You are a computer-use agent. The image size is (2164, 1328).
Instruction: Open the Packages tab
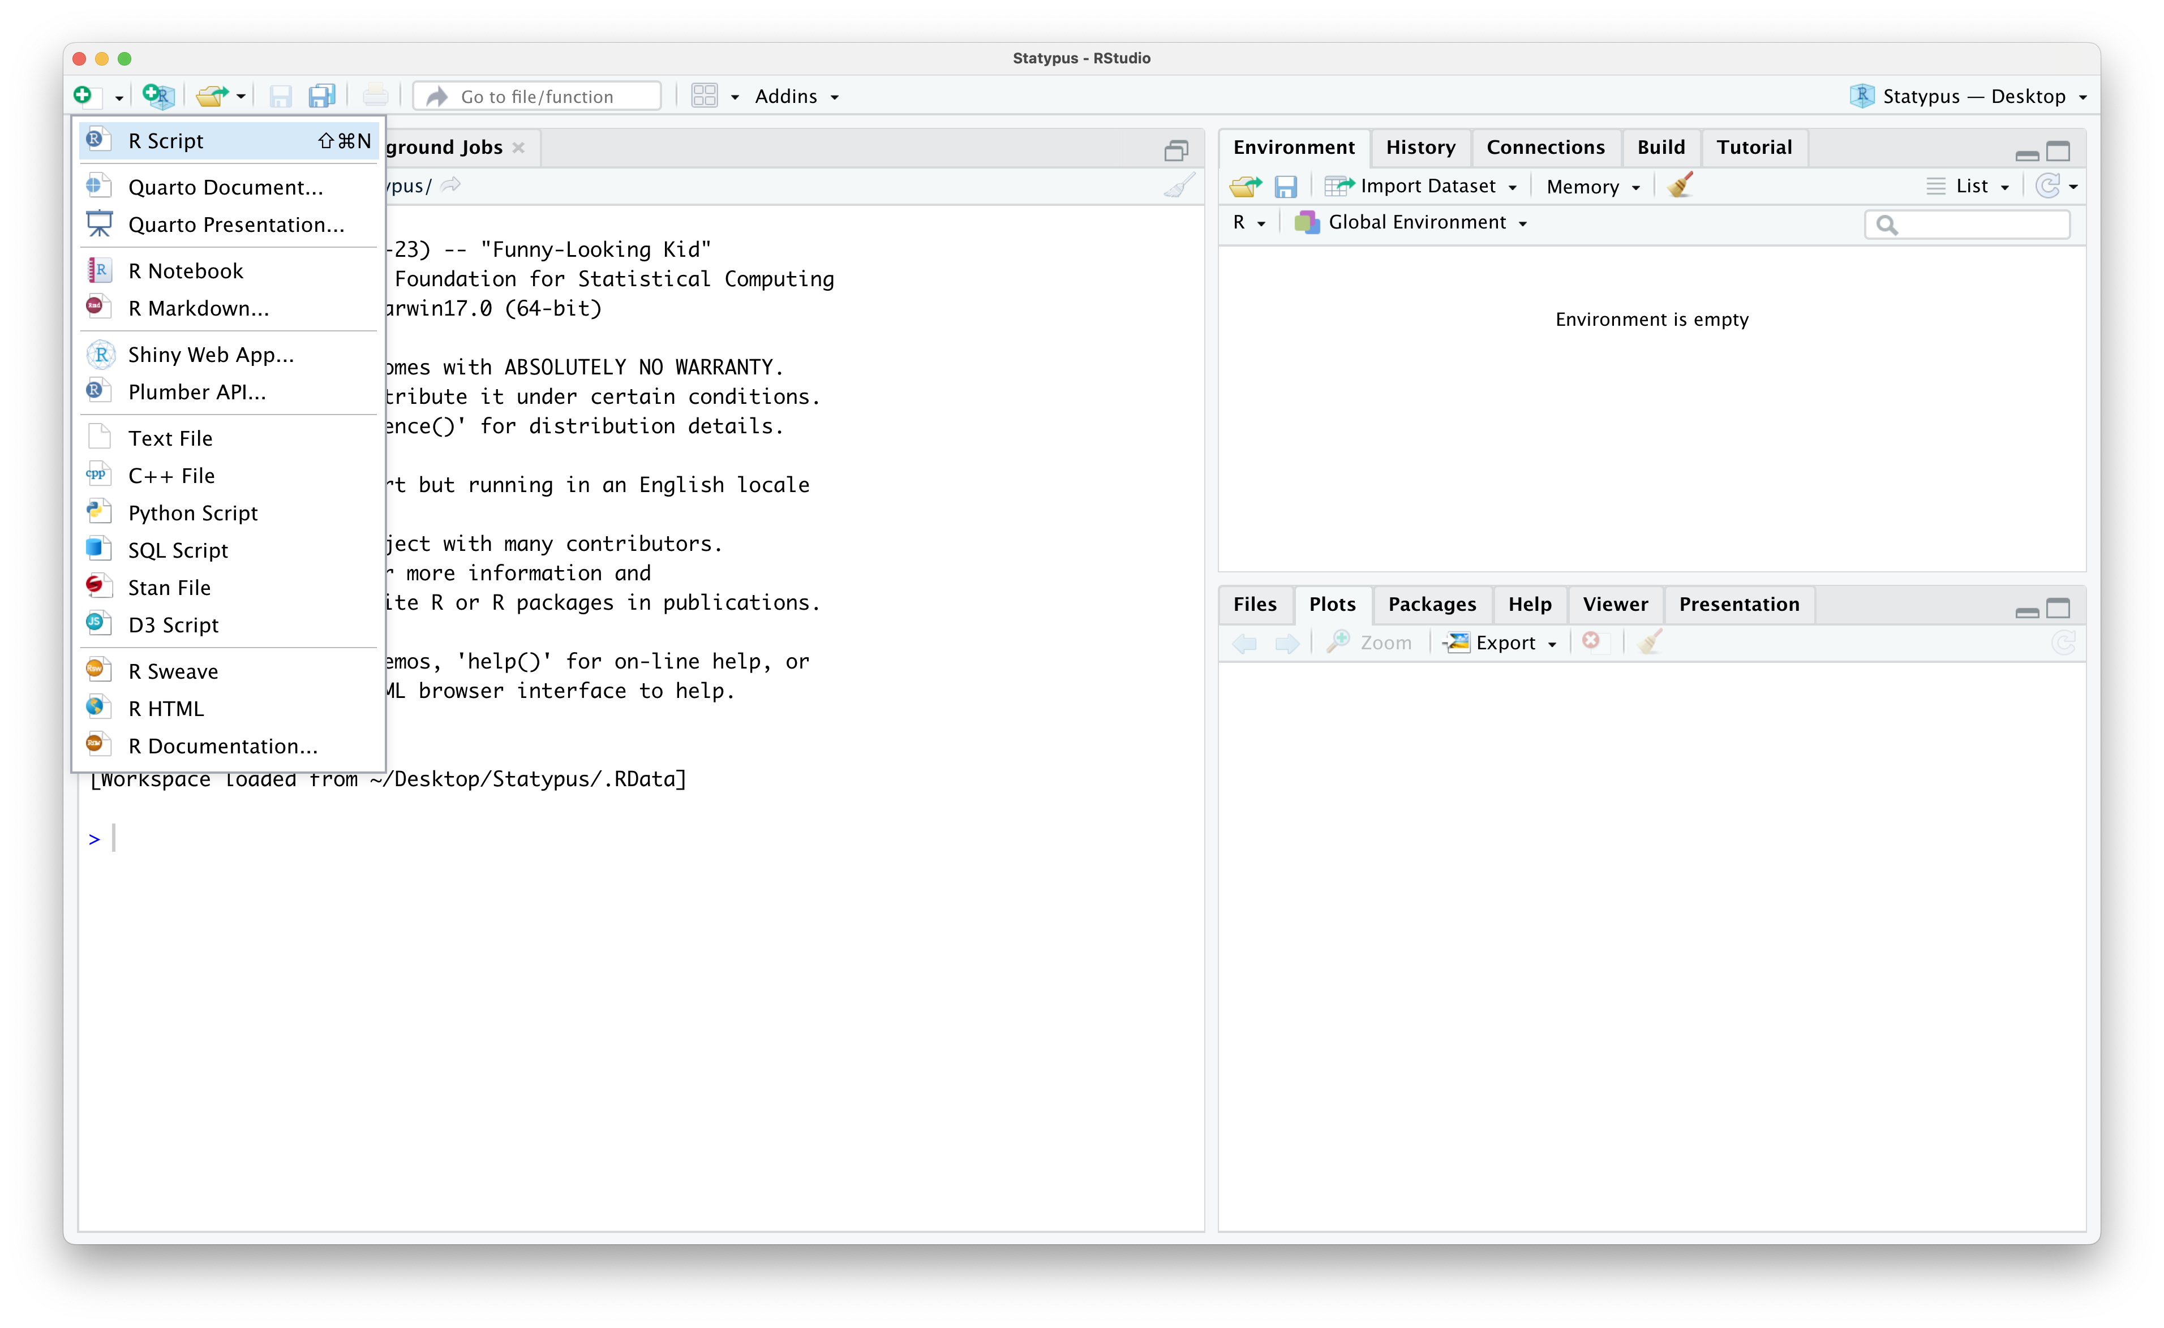(x=1431, y=604)
